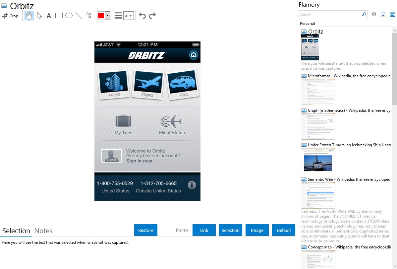Select the freehand scribble tool
The image size is (397, 269).
coord(89,16)
